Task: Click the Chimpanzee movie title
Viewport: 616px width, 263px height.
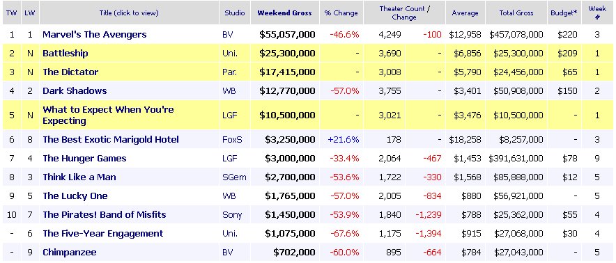Action: click(69, 253)
